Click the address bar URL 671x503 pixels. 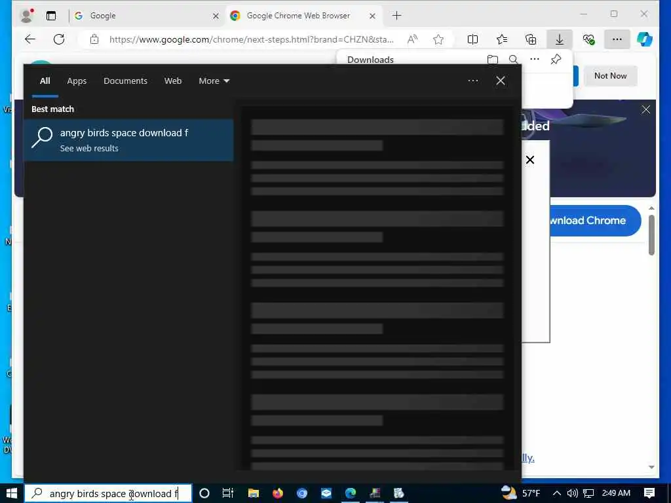click(251, 39)
